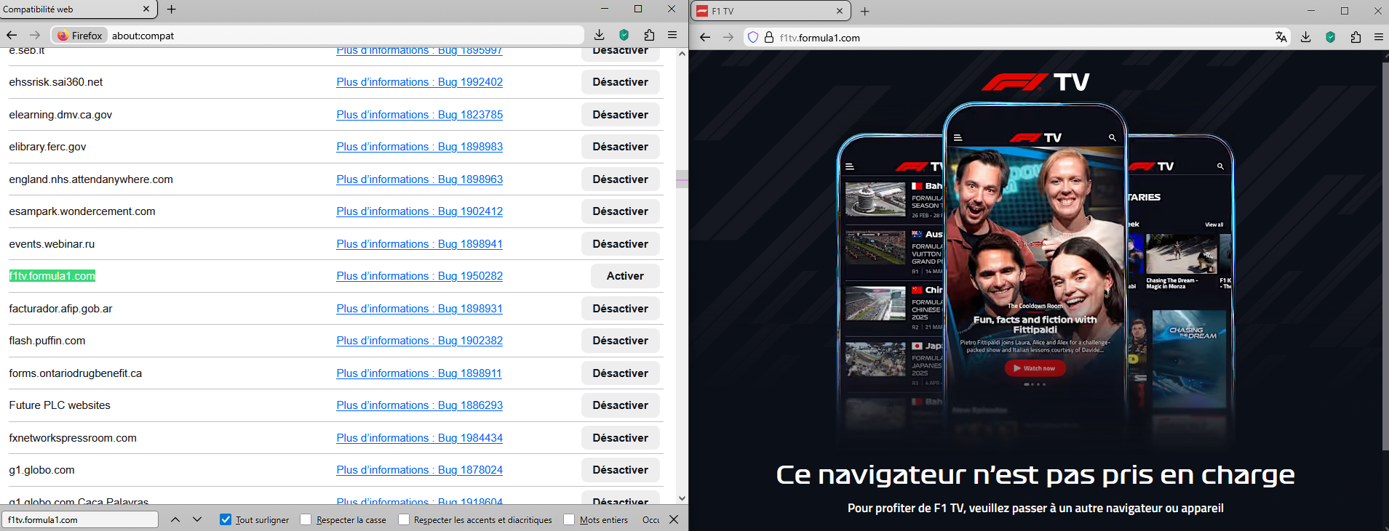Viewport: 1389px width, 531px height.
Task: Open the hamburger menu in about:compat window
Action: click(x=672, y=35)
